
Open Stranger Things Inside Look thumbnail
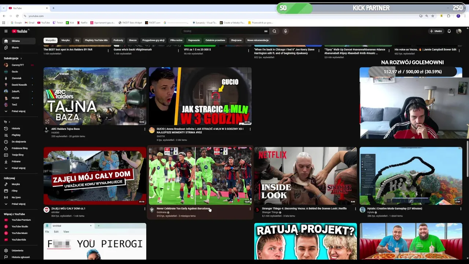(306, 176)
